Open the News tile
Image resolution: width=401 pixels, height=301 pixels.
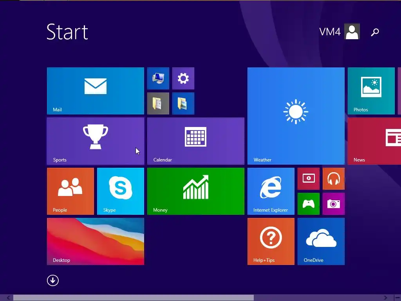click(374, 141)
